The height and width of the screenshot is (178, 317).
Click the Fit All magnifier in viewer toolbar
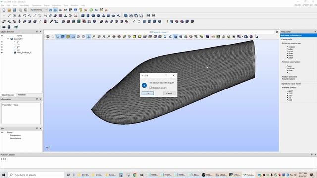coord(94,37)
